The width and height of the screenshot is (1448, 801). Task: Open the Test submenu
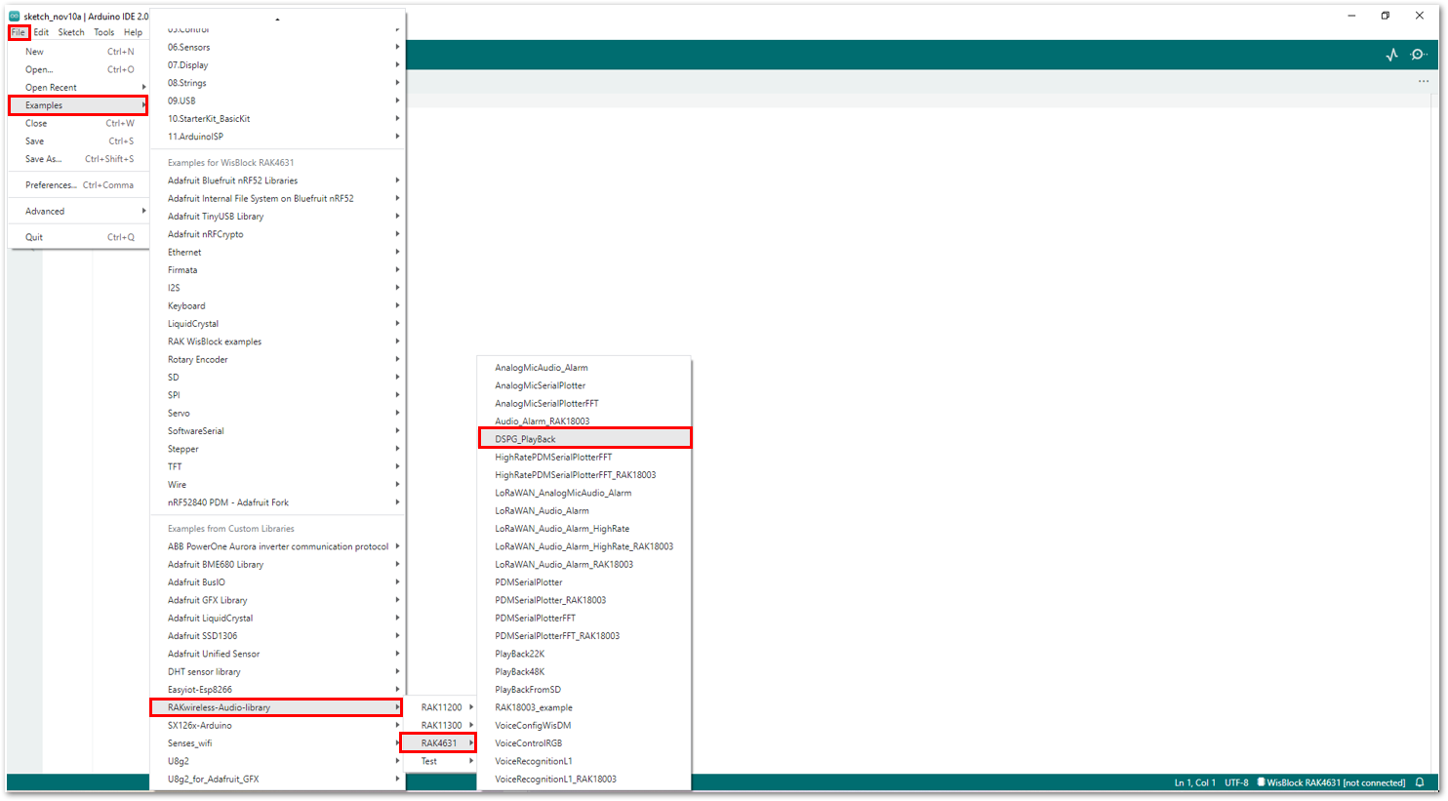pyautogui.click(x=442, y=761)
